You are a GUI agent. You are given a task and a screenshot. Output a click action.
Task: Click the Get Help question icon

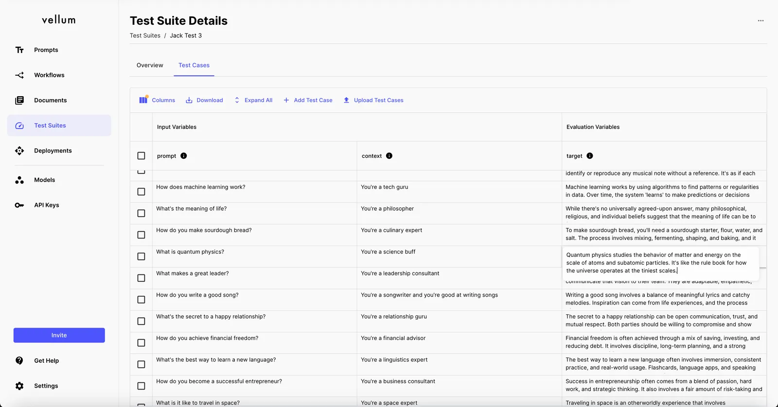pos(19,361)
